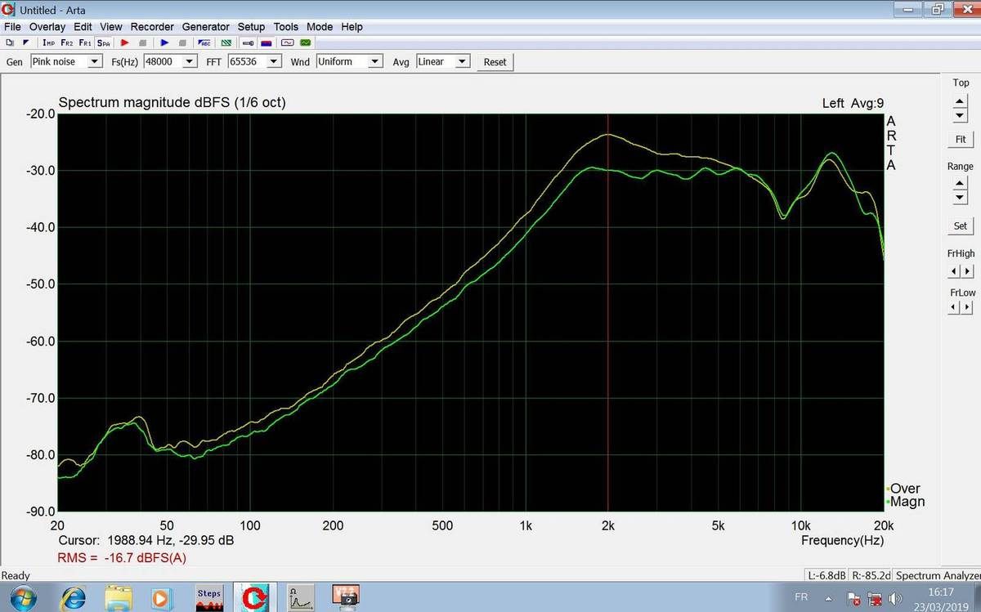Image resolution: width=981 pixels, height=612 pixels.
Task: Open the Tools menu
Action: [x=286, y=27]
